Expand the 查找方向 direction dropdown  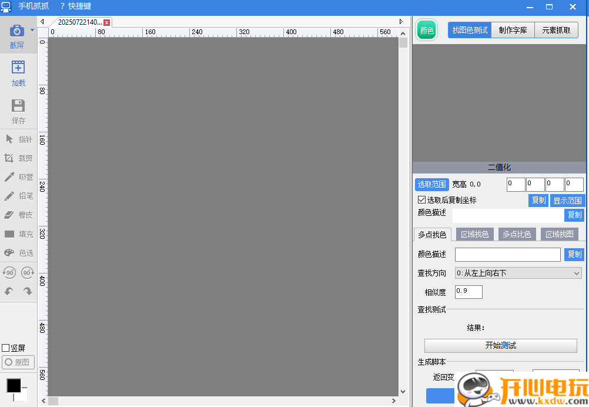576,273
